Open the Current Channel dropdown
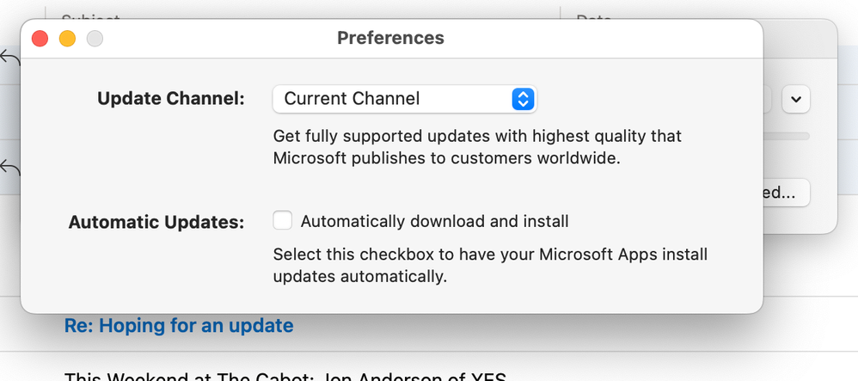Image resolution: width=858 pixels, height=381 pixels. pos(404,99)
